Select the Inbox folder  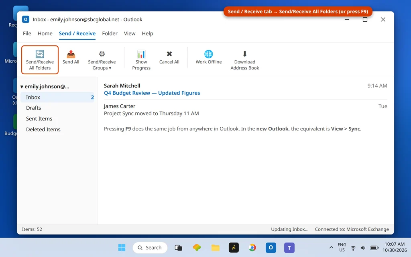click(x=57, y=97)
